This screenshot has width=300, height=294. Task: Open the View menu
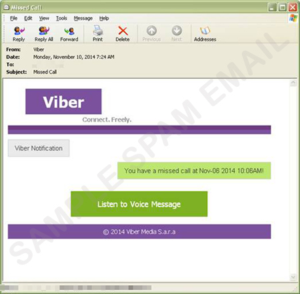(x=44, y=18)
